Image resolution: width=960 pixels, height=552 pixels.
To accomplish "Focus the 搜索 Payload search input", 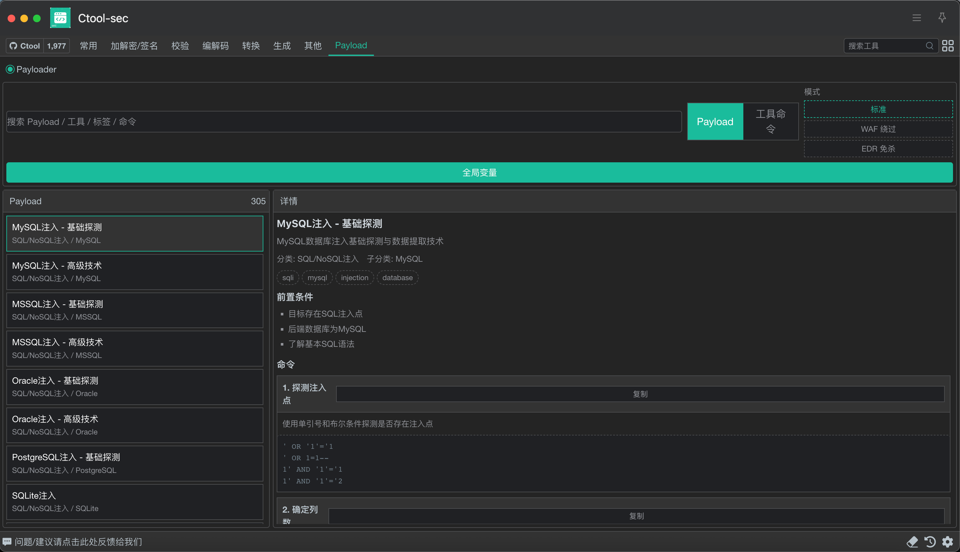I will (343, 122).
